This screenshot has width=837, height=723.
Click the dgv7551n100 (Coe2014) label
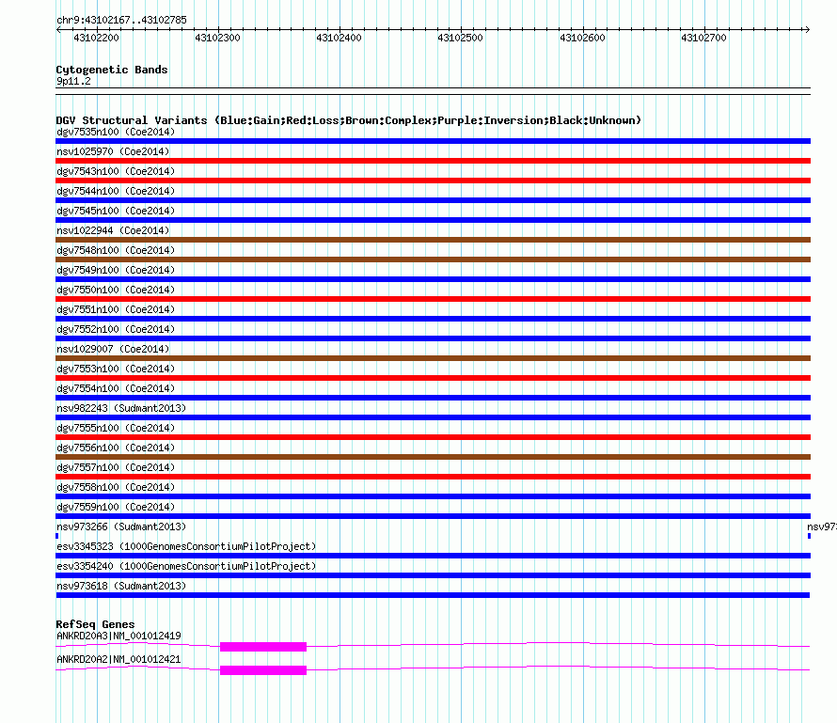click(116, 309)
